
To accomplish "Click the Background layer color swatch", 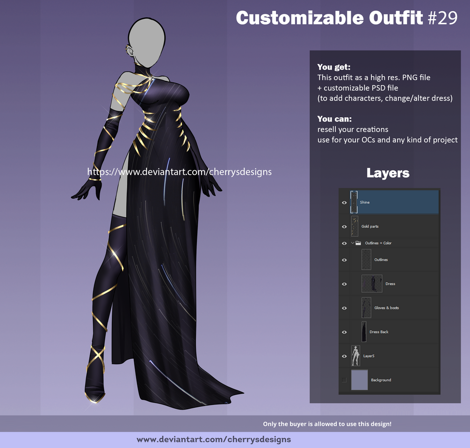I will 359,380.
